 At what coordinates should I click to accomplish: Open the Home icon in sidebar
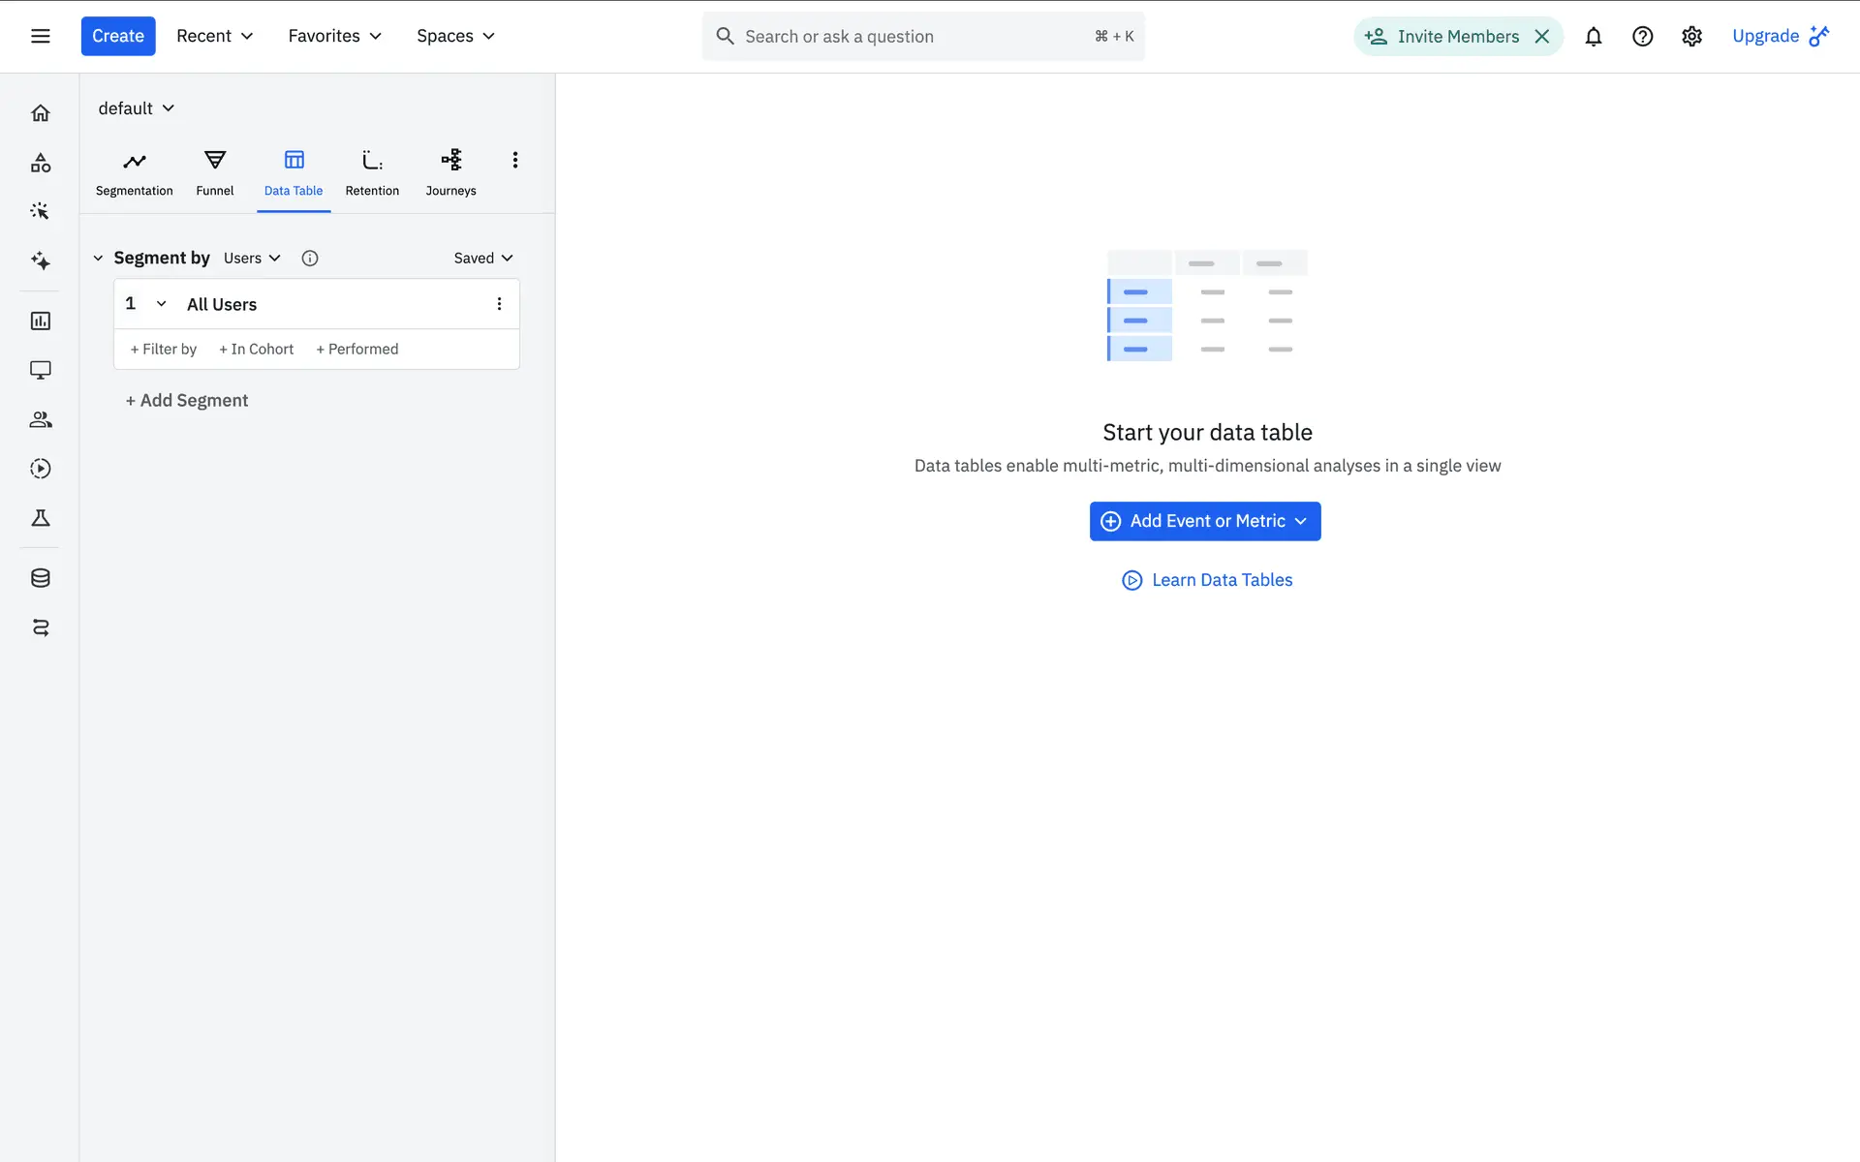(41, 113)
